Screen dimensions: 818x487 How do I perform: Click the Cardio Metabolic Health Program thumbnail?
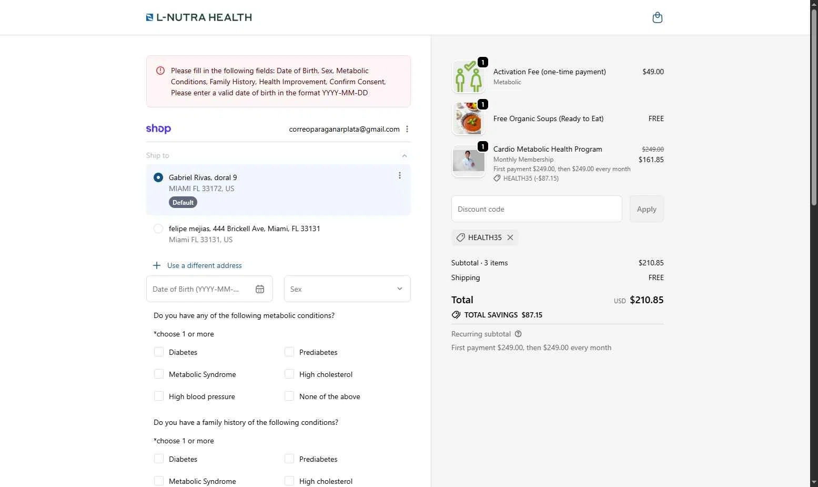click(468, 161)
